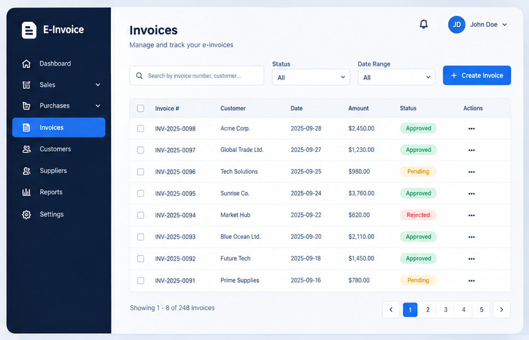Click the Sales store icon
Image resolution: width=529 pixels, height=340 pixels.
26,85
